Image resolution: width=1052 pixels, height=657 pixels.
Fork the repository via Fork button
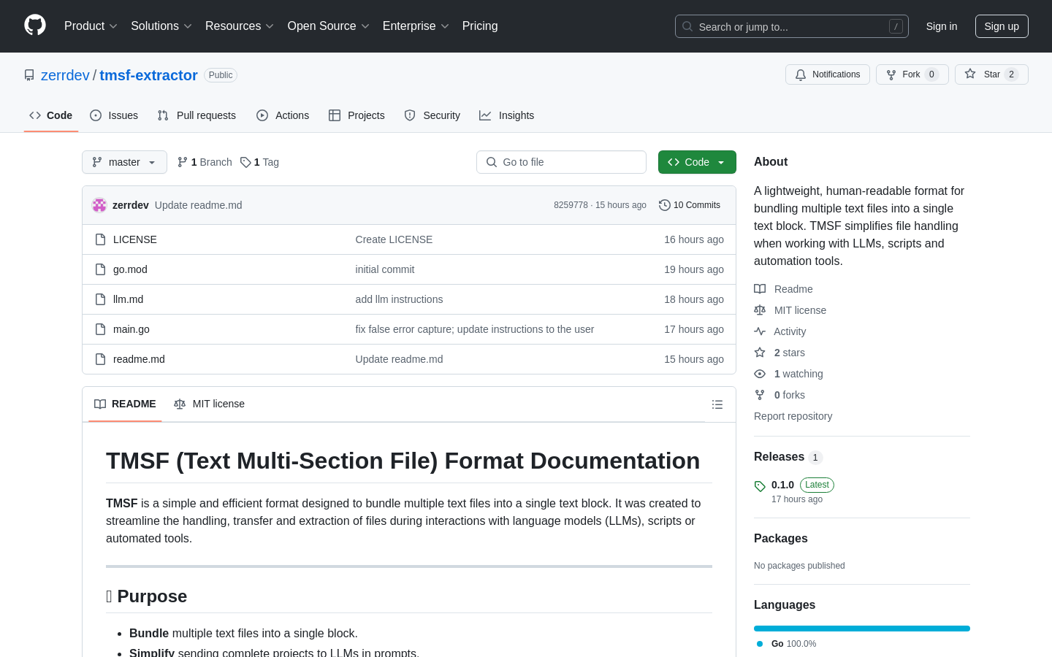(912, 74)
